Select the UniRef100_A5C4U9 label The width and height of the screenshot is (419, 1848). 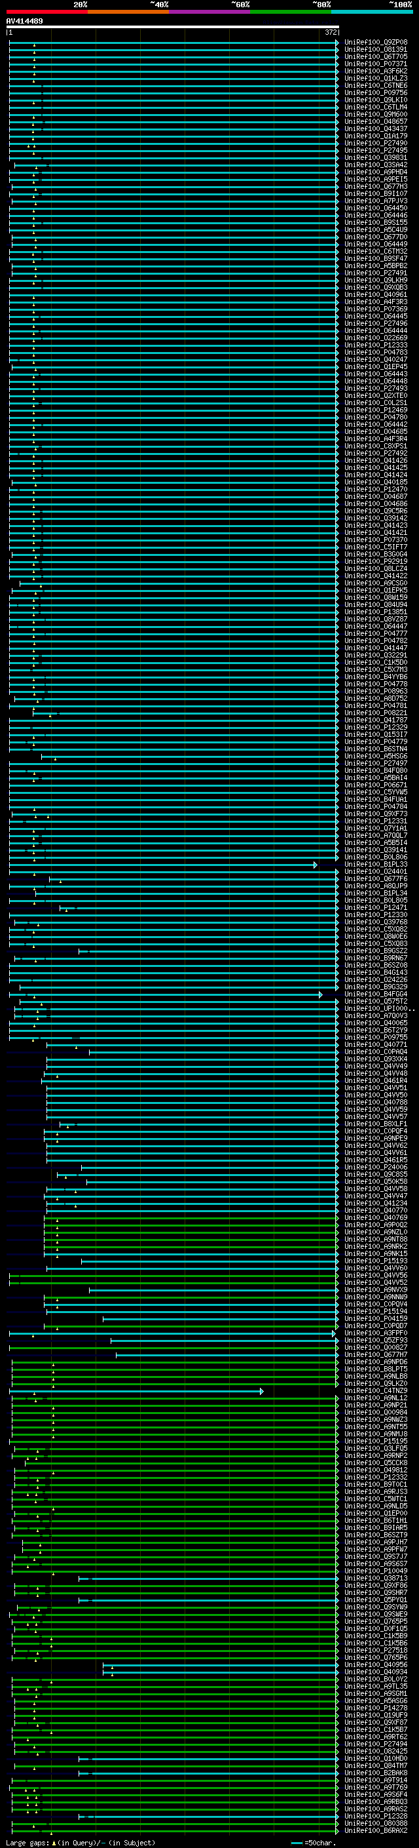tap(375, 229)
